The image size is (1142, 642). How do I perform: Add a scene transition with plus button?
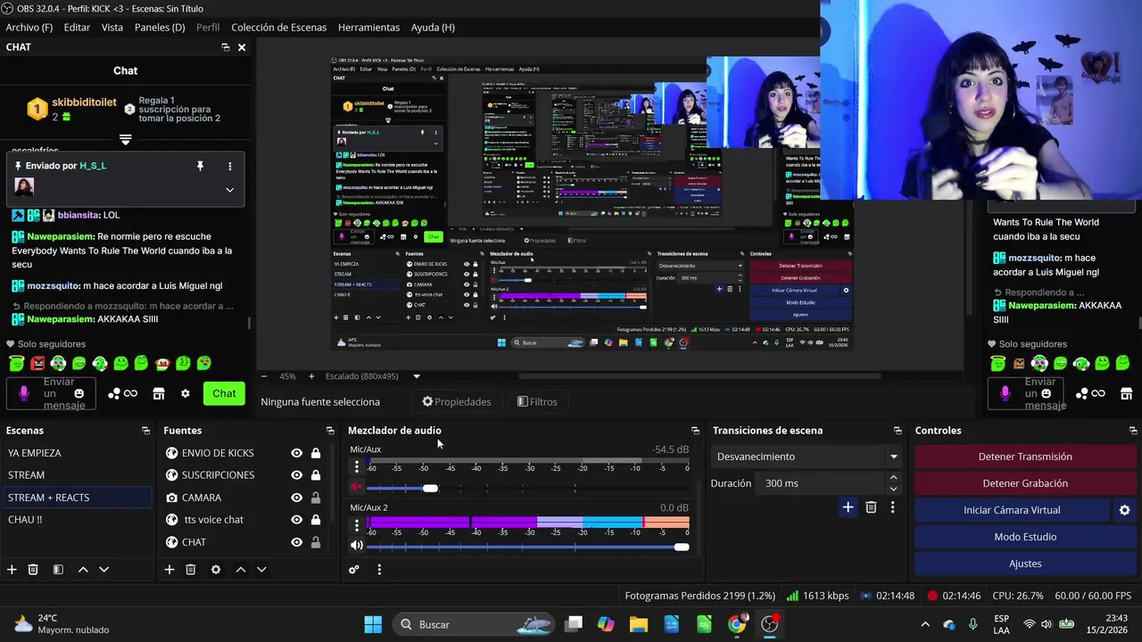tap(848, 507)
